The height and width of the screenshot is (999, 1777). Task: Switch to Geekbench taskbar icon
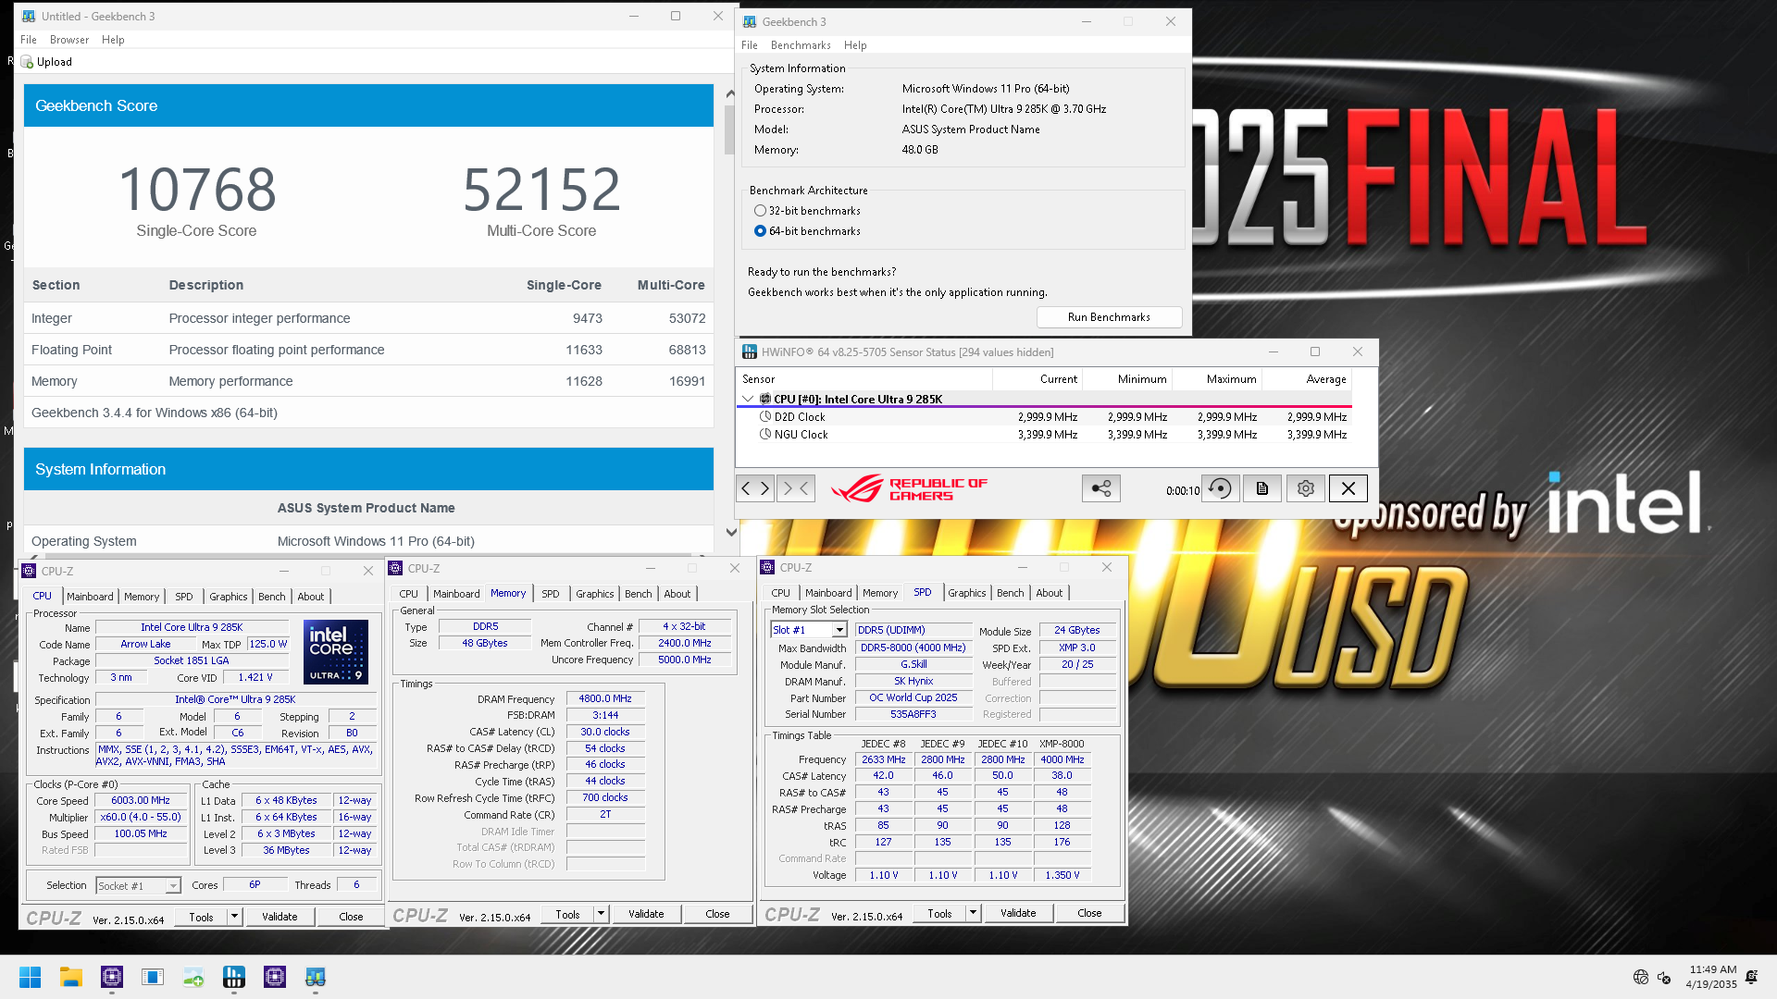316,977
